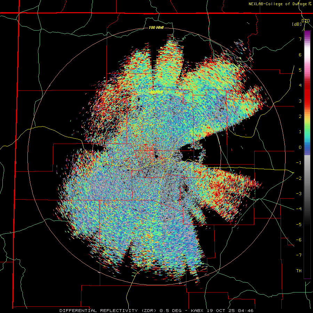313x313 pixels.
Task: Click the 7 value on color scale
Action: (x=300, y=39)
